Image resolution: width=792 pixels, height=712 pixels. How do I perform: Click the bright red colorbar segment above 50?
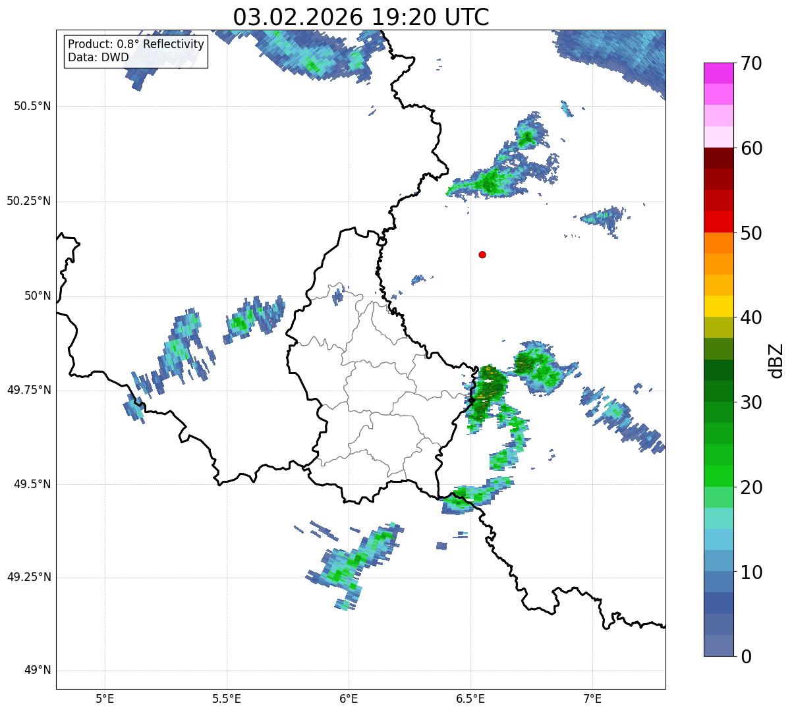coord(718,221)
